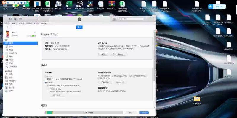Open Books under device settings sidebar

point(11,60)
